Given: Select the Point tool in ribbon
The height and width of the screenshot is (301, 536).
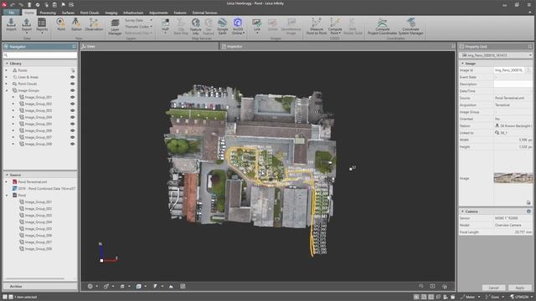Looking at the screenshot, I should coord(61,25).
